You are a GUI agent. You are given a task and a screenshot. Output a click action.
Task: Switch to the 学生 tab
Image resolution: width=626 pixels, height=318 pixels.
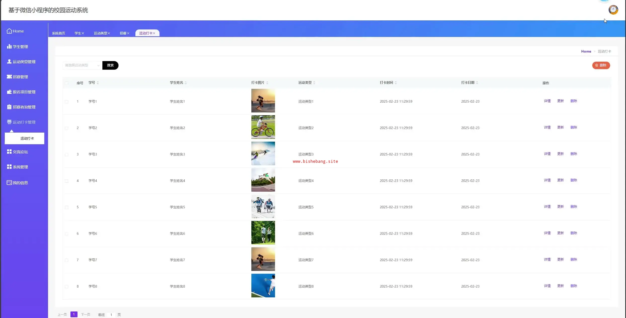[x=78, y=33]
